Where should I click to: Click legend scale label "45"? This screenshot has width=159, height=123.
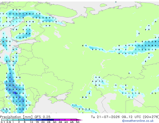[x=72, y=122]
